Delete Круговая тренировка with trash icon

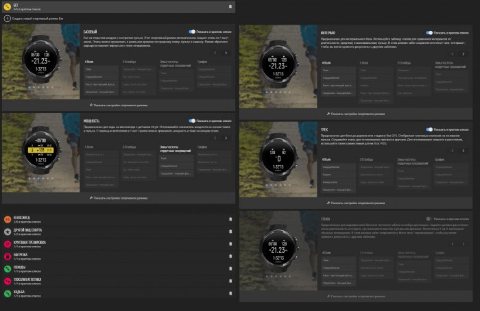(230, 244)
